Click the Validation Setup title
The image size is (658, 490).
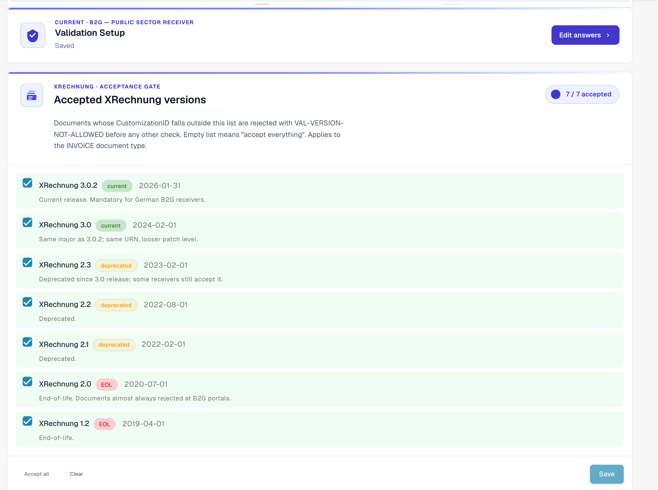90,33
